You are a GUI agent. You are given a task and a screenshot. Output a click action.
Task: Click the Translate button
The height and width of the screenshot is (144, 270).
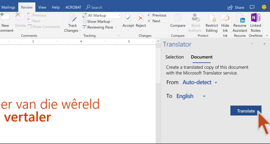click(246, 111)
